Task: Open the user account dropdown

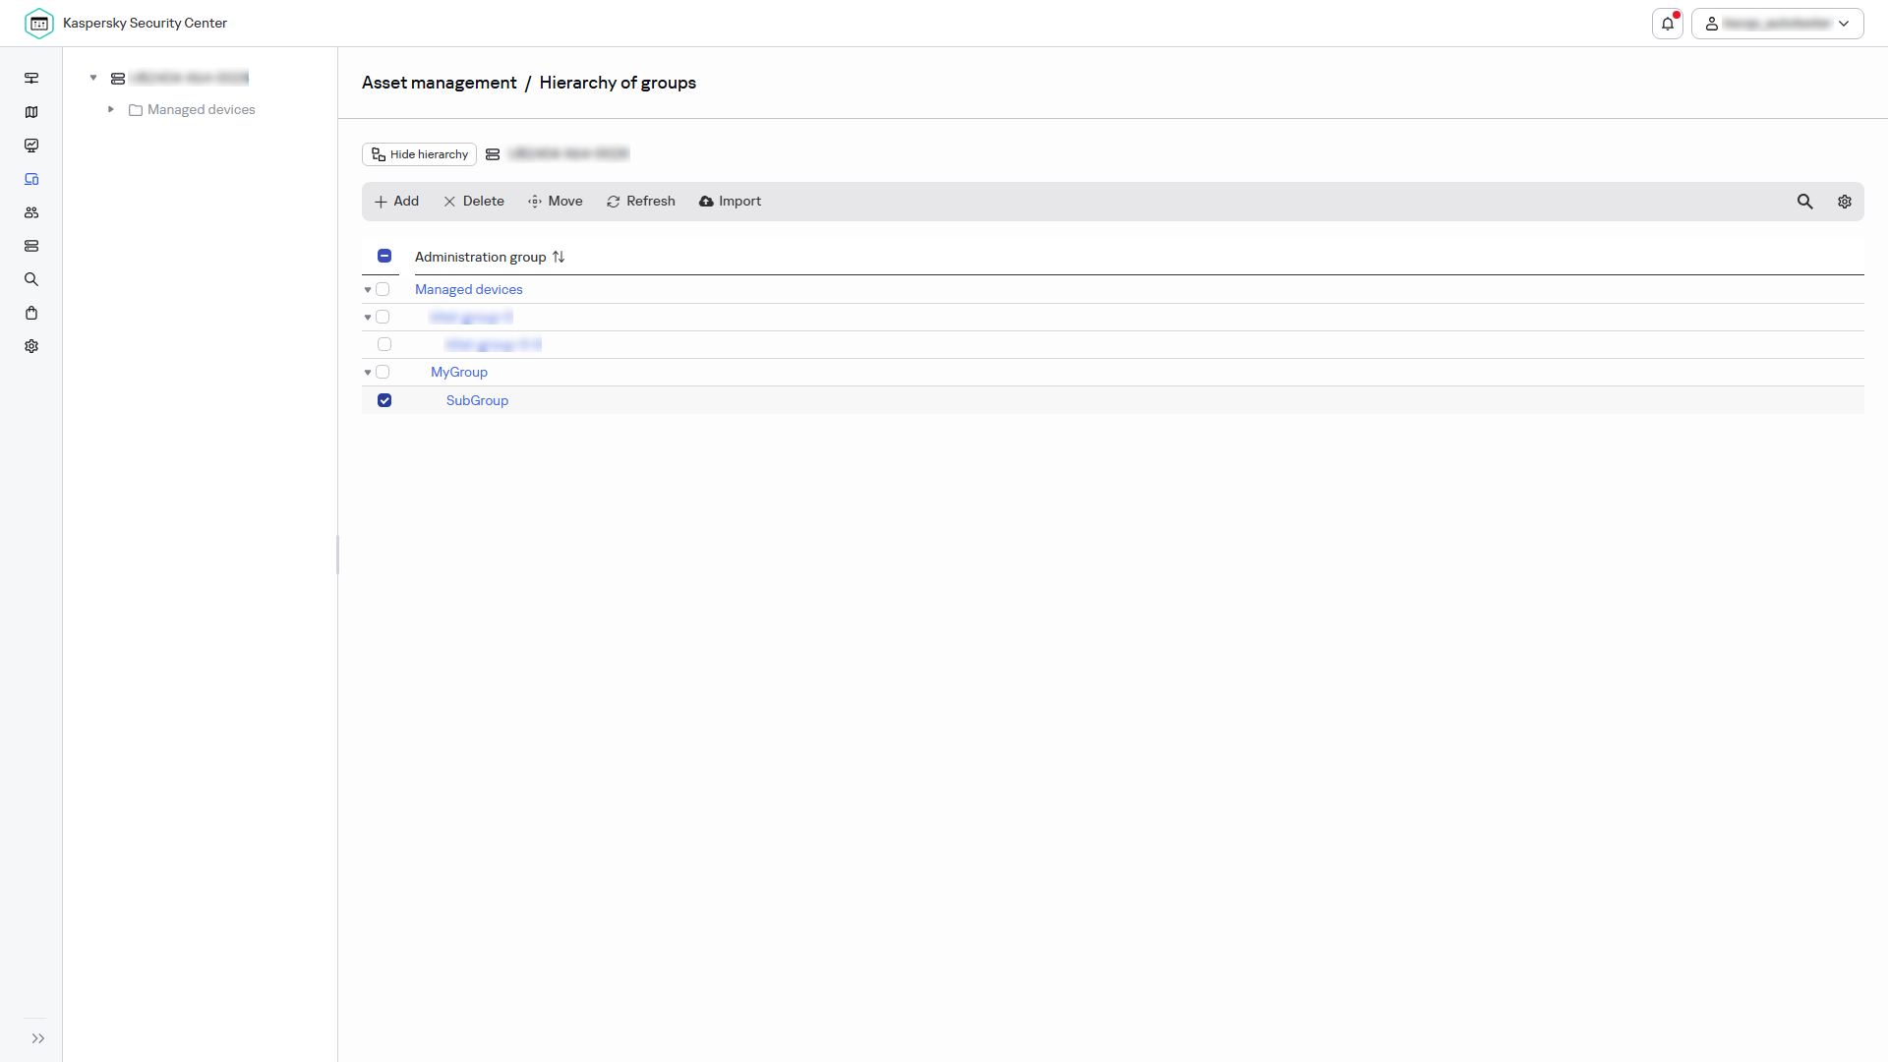Action: click(x=1778, y=24)
